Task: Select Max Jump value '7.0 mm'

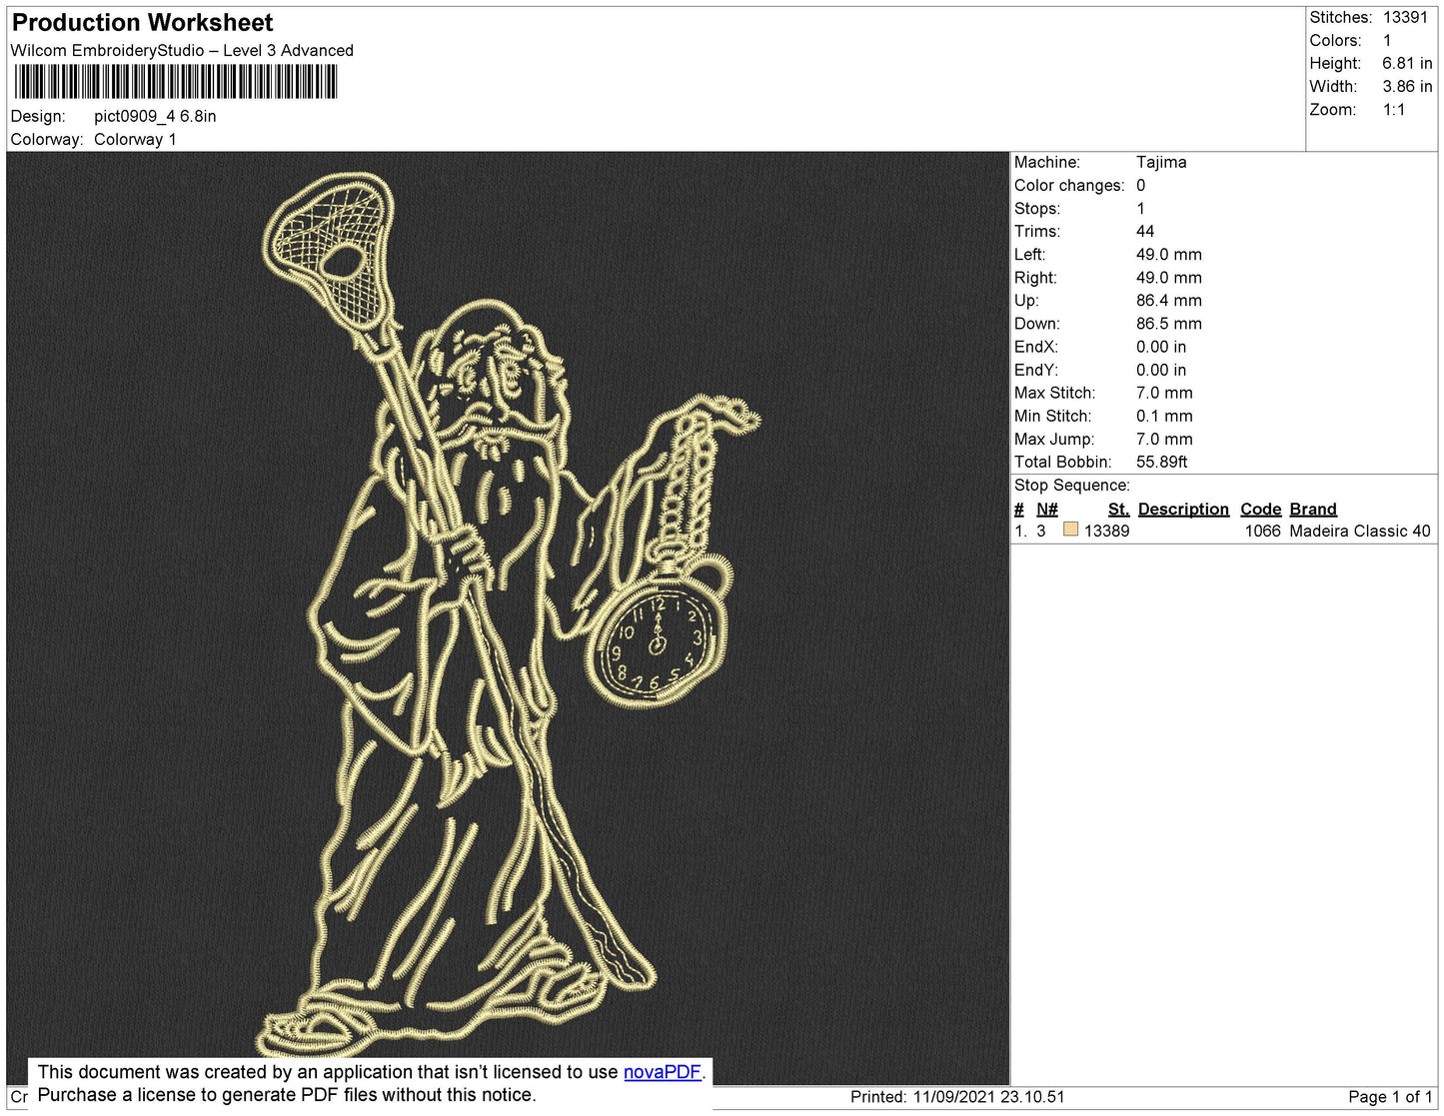Action: [1164, 439]
